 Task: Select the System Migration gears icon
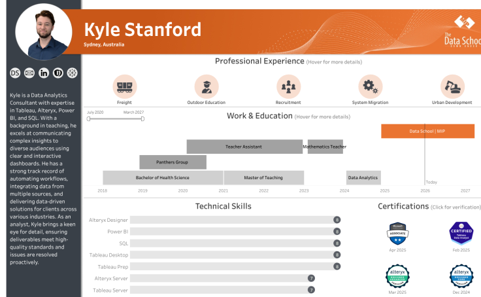371,86
